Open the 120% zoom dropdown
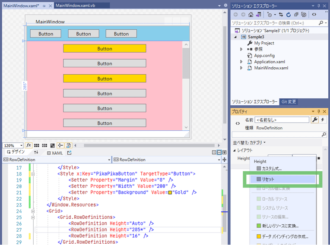330x245 pixels. click(x=20, y=146)
